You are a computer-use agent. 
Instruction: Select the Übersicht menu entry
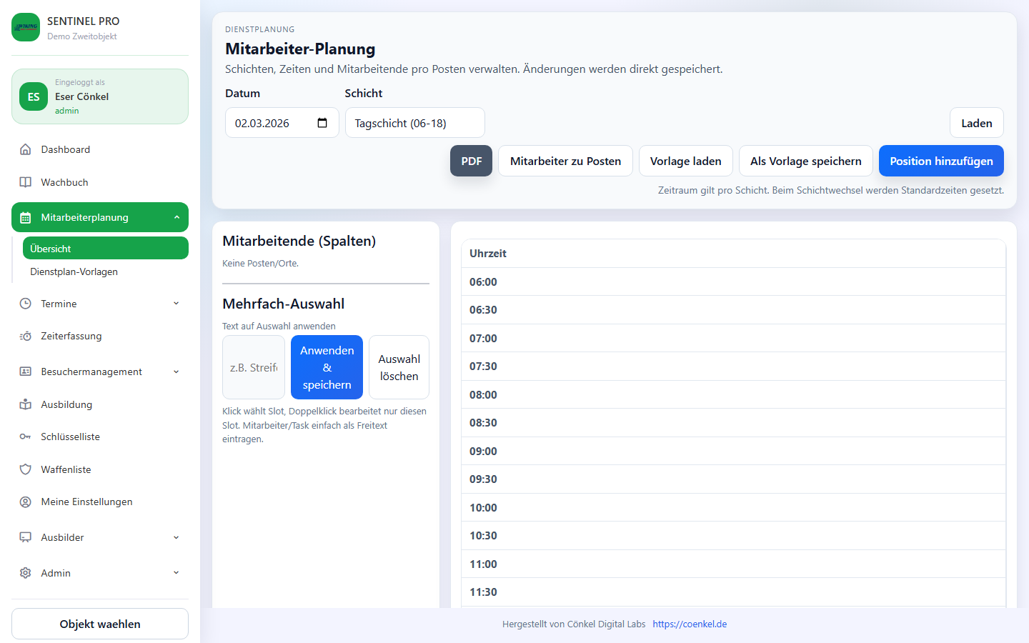pos(51,248)
